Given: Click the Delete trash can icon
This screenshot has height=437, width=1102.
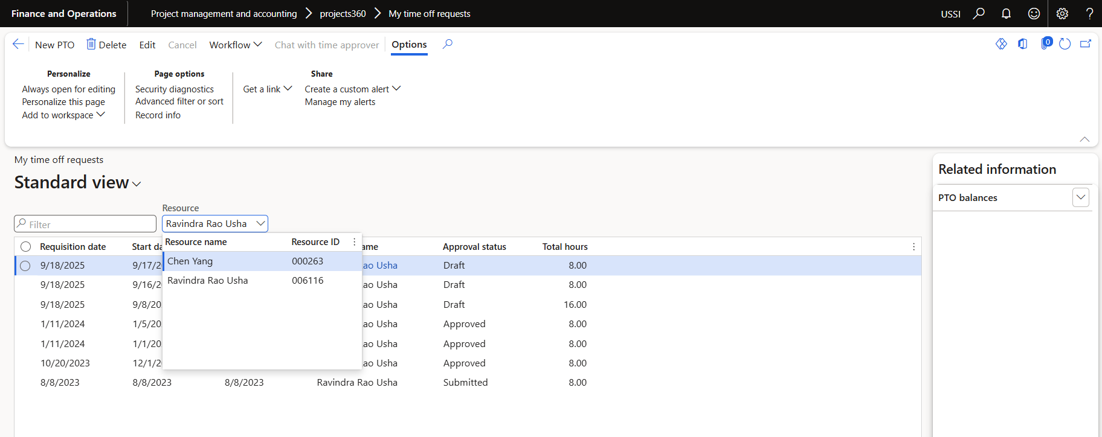Looking at the screenshot, I should [x=91, y=44].
